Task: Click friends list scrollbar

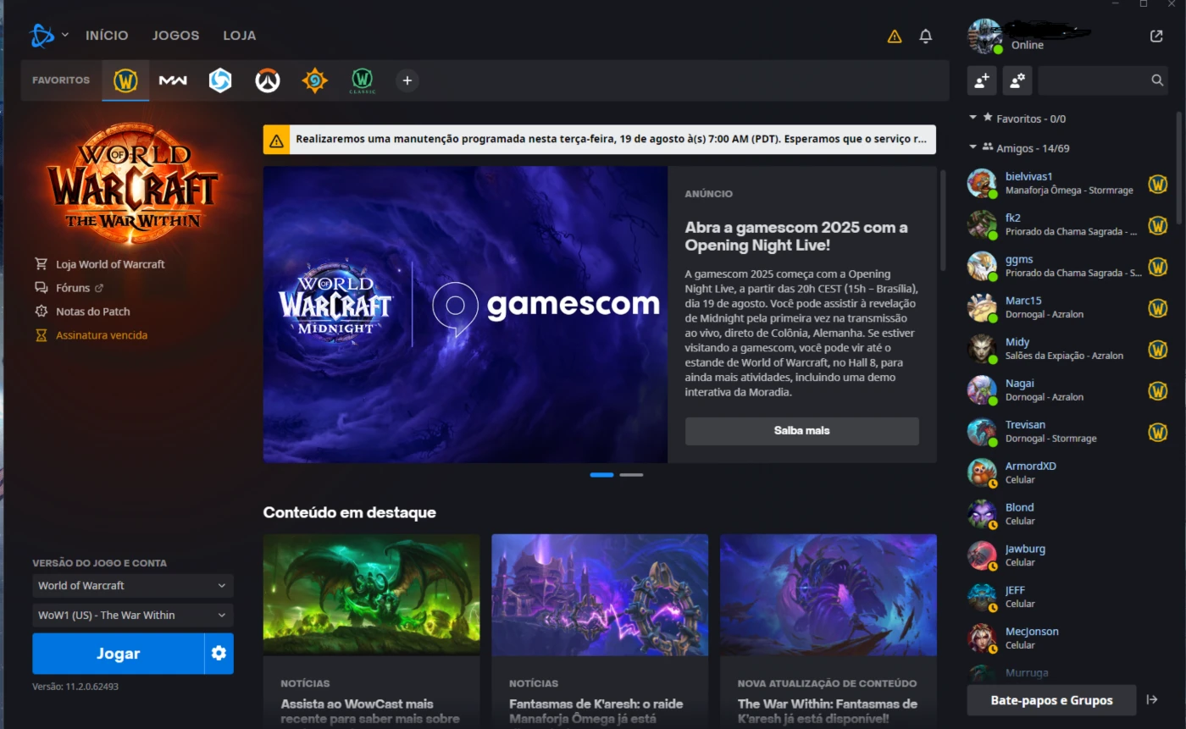Action: [1178, 168]
